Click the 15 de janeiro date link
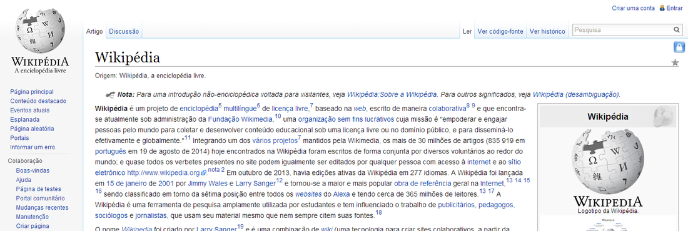This screenshot has height=231, width=688. point(126,183)
